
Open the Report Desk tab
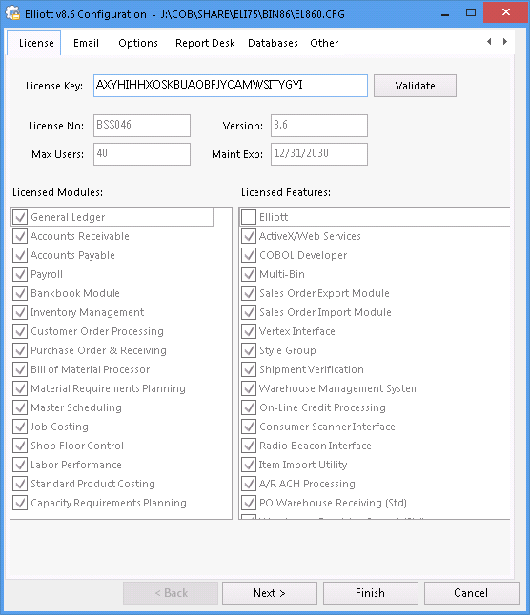click(x=205, y=43)
